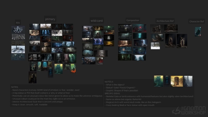Click the 'Composition' heading label

(x=133, y=20)
